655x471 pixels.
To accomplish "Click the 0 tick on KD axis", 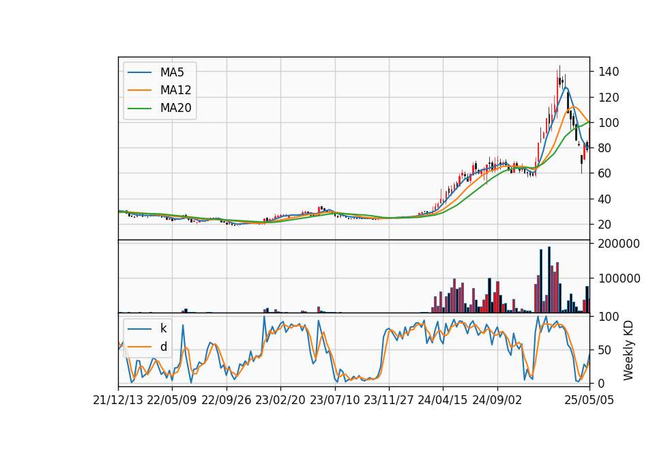I will tap(602, 383).
